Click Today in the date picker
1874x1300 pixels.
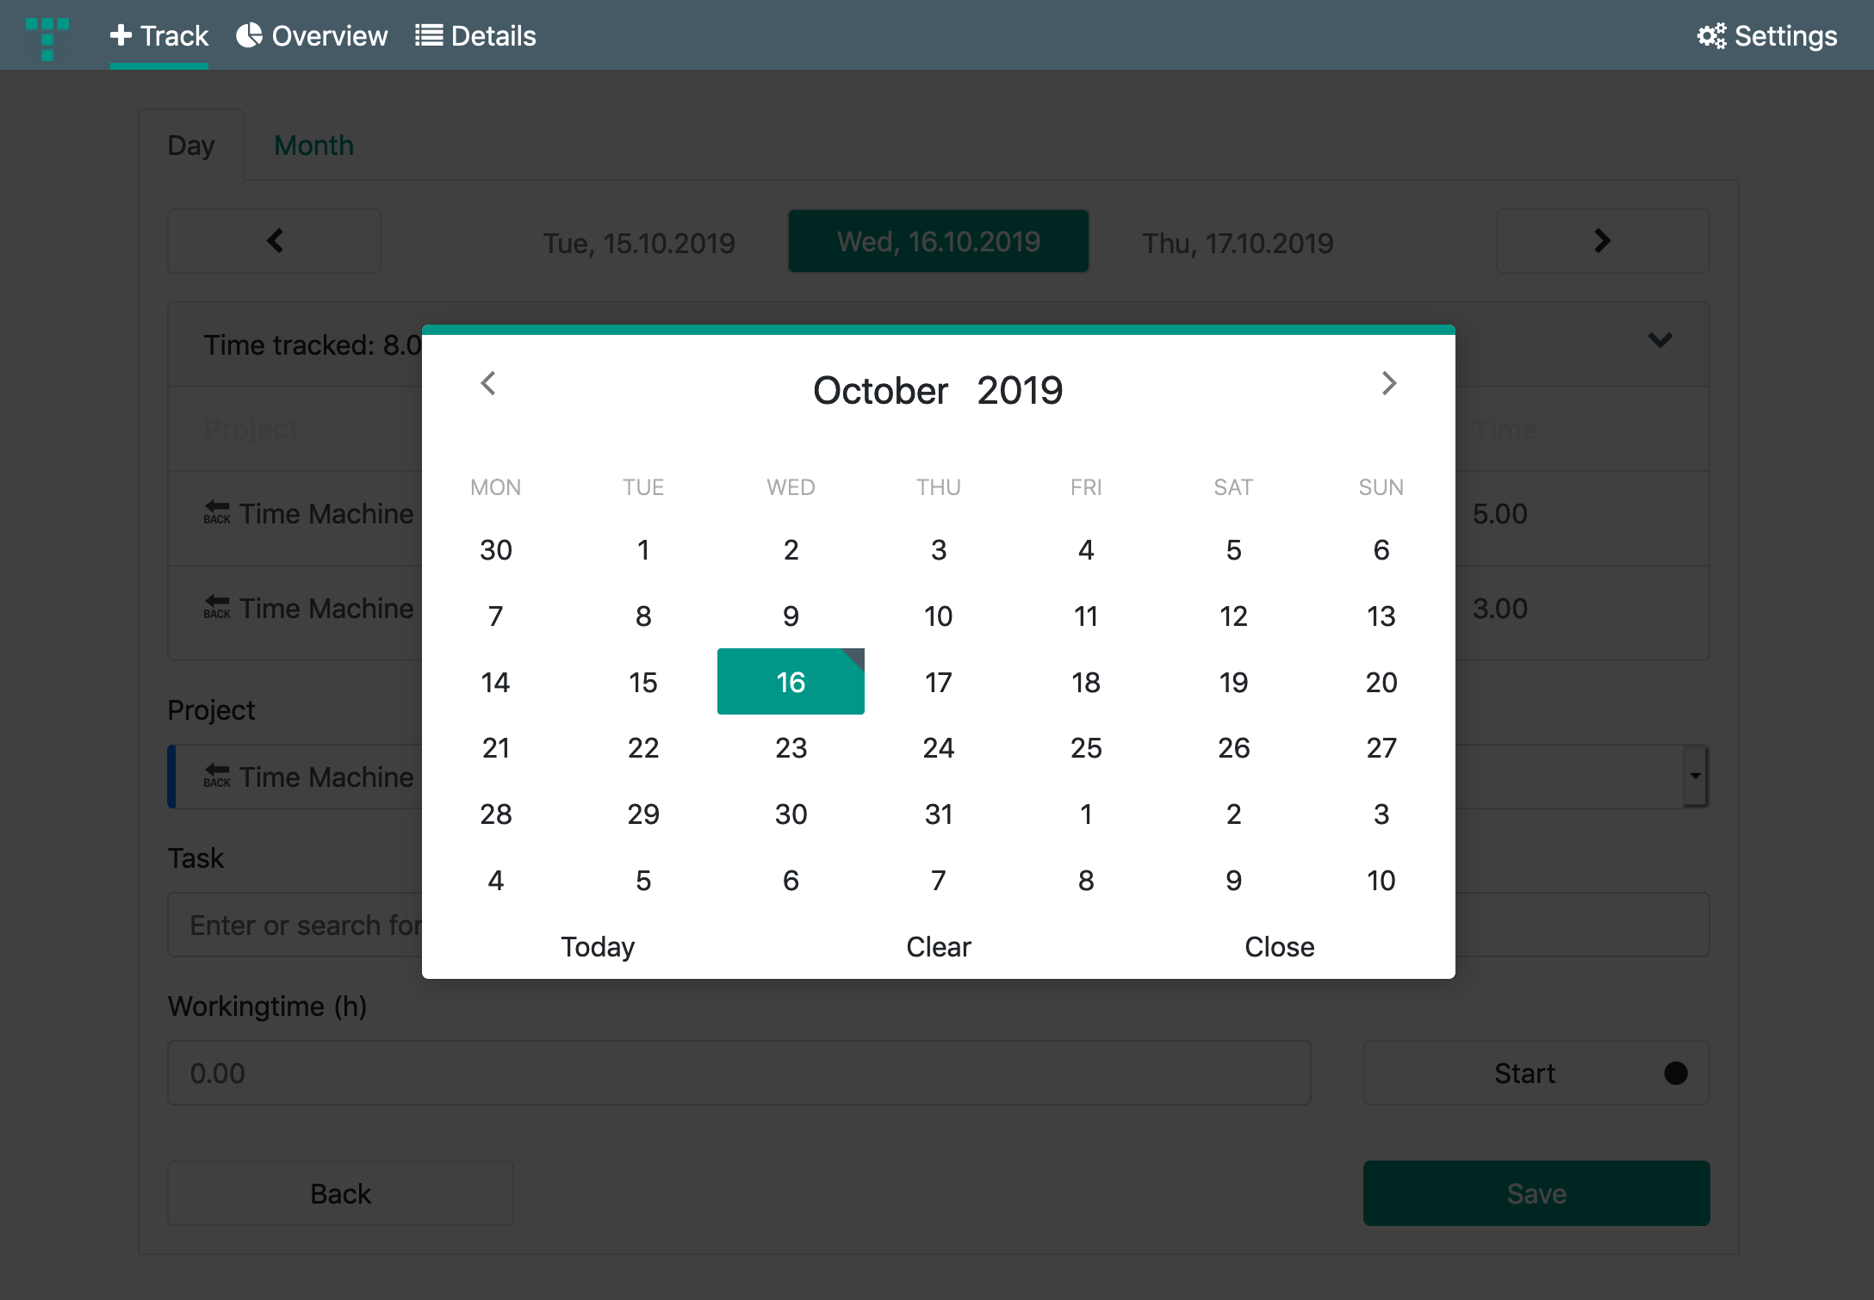598,947
